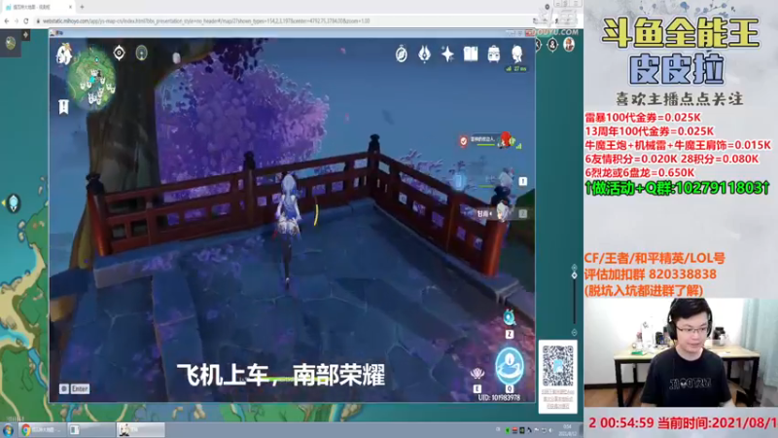Use the elemental skill E lotus icon

point(477,373)
